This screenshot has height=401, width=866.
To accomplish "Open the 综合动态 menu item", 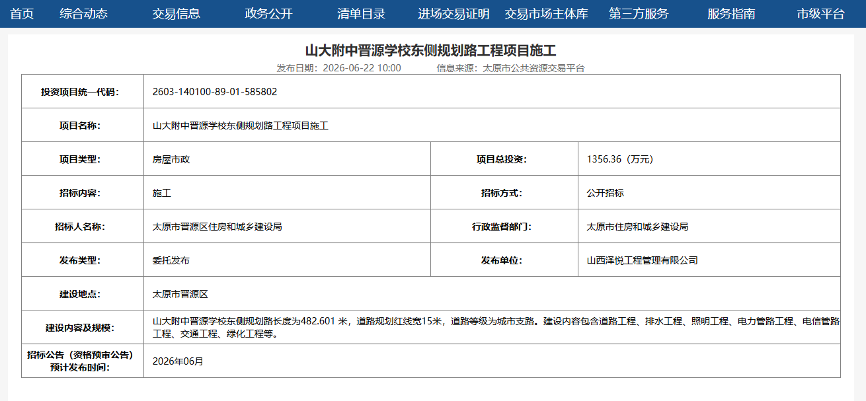I will tap(83, 14).
